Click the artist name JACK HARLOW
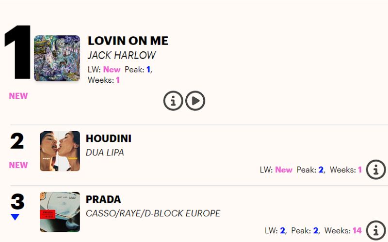The width and height of the screenshot is (388, 242). tap(121, 56)
